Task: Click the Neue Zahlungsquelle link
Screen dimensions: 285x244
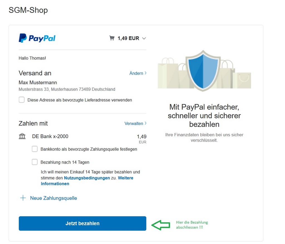Action: point(53,198)
